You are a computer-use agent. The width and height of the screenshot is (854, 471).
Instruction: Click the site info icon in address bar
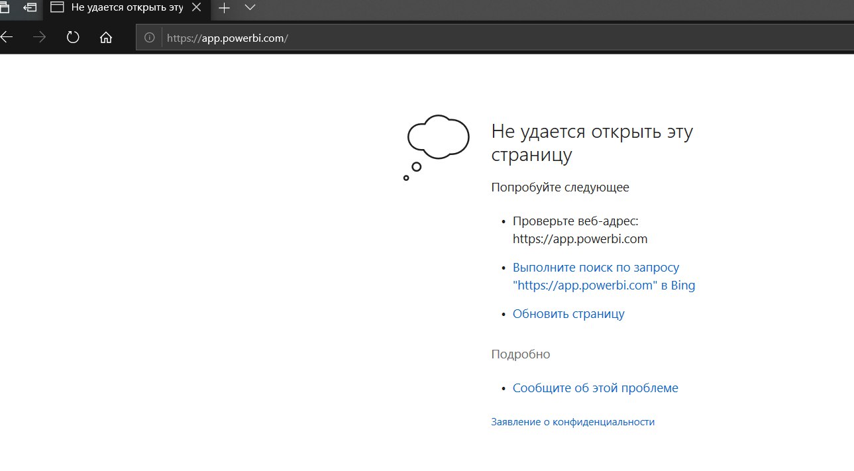[150, 38]
